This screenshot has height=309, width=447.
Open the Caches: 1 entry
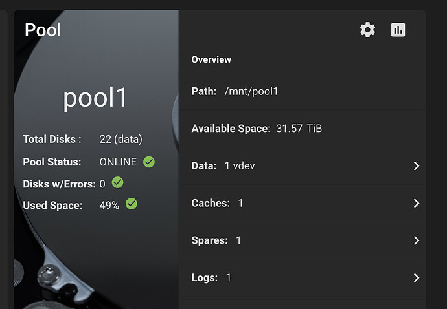217,203
